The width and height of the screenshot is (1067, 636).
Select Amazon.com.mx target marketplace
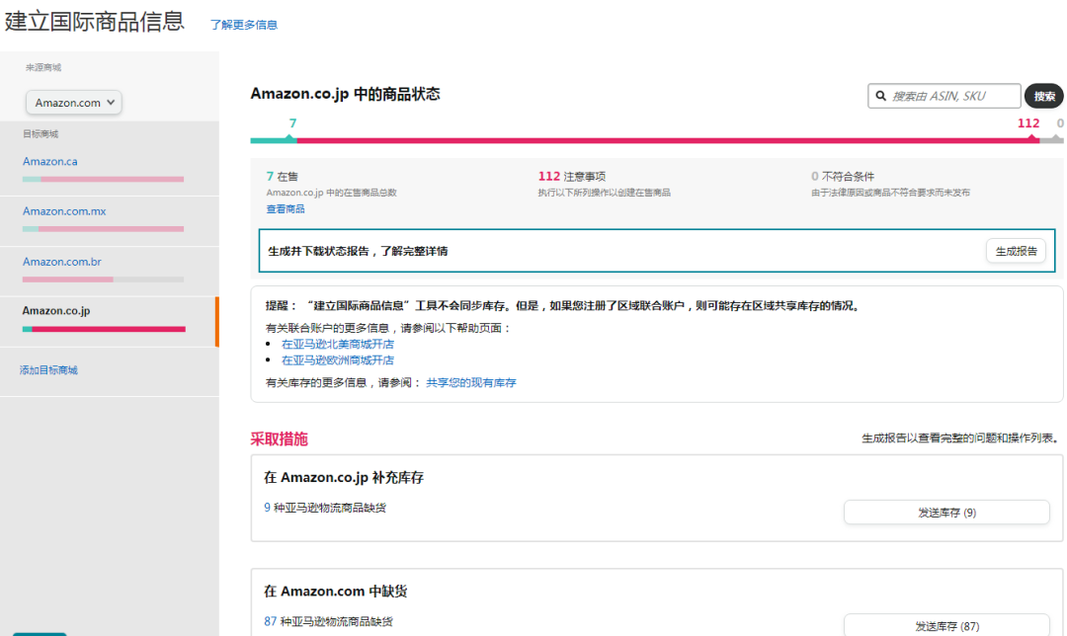(x=64, y=211)
